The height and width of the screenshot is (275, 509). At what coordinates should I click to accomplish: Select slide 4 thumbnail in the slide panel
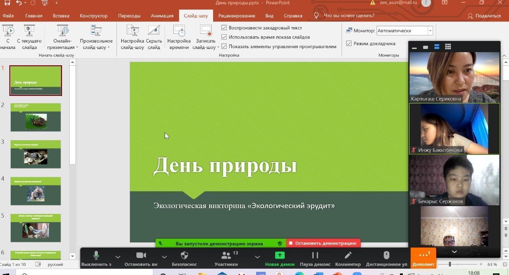36,191
